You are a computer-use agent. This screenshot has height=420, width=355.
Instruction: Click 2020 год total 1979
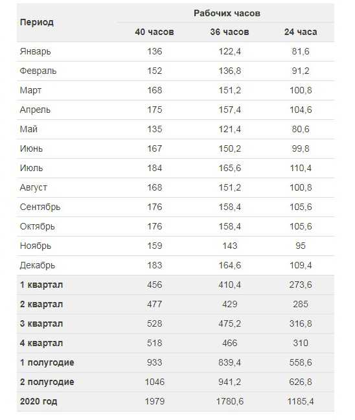[154, 401]
